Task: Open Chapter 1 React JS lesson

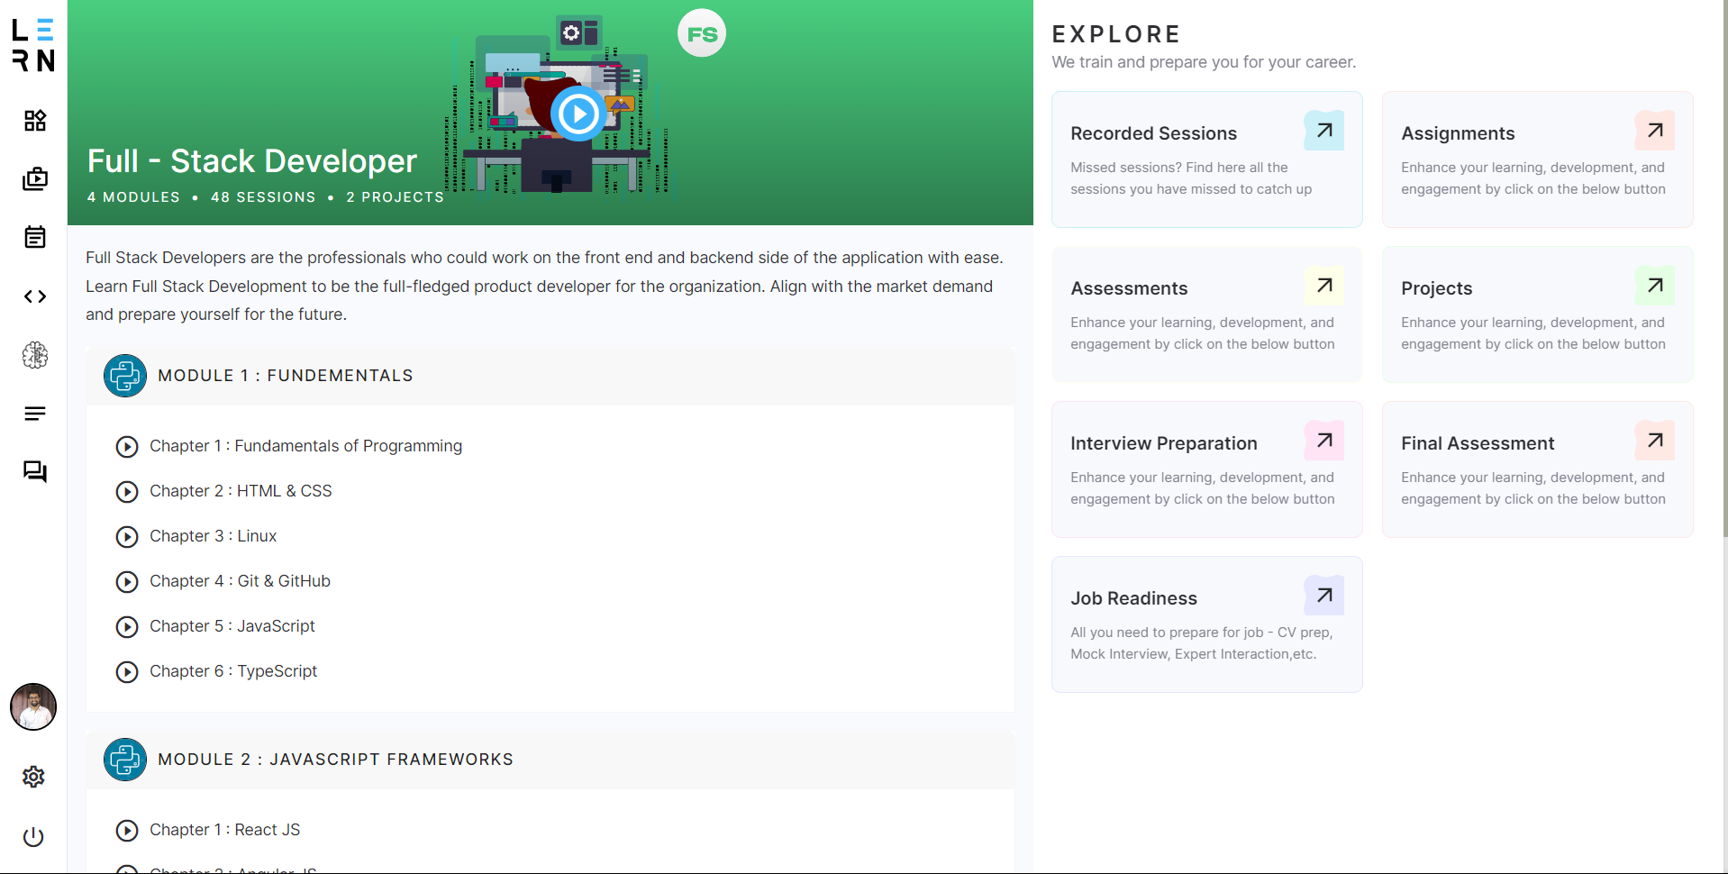Action: point(126,830)
